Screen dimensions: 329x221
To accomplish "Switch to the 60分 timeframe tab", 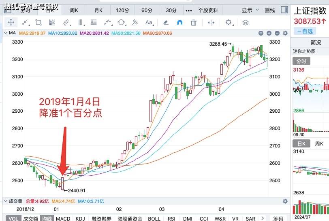I will 147,10.
